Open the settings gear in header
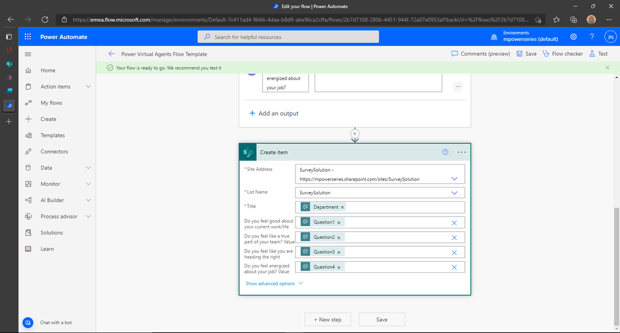 [573, 37]
